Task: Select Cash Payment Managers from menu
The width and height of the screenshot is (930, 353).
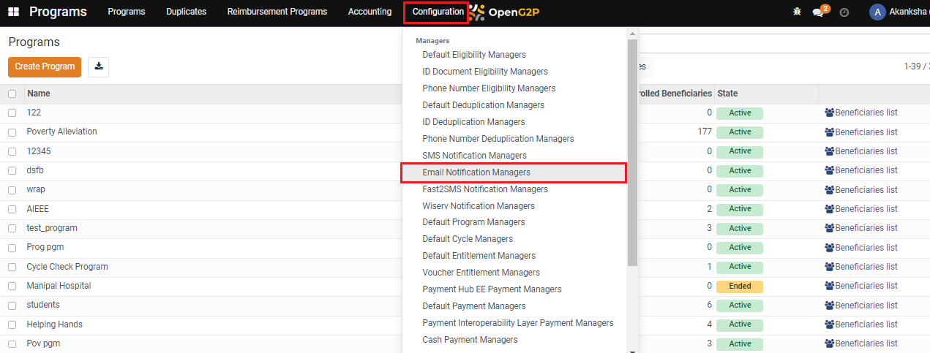Action: point(470,340)
